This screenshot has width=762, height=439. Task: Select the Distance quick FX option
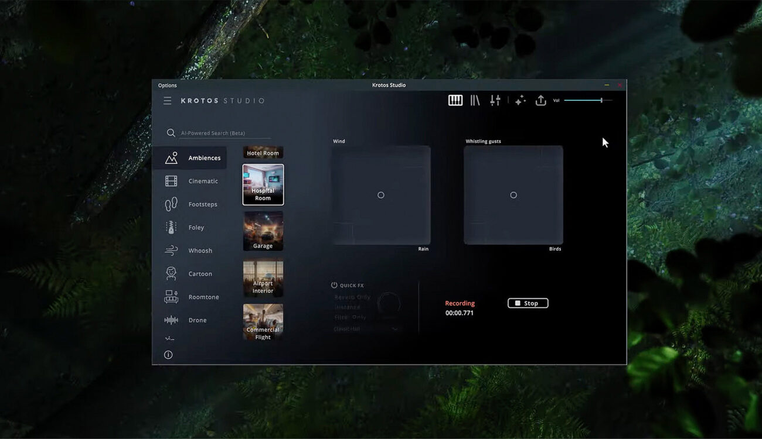(x=347, y=307)
